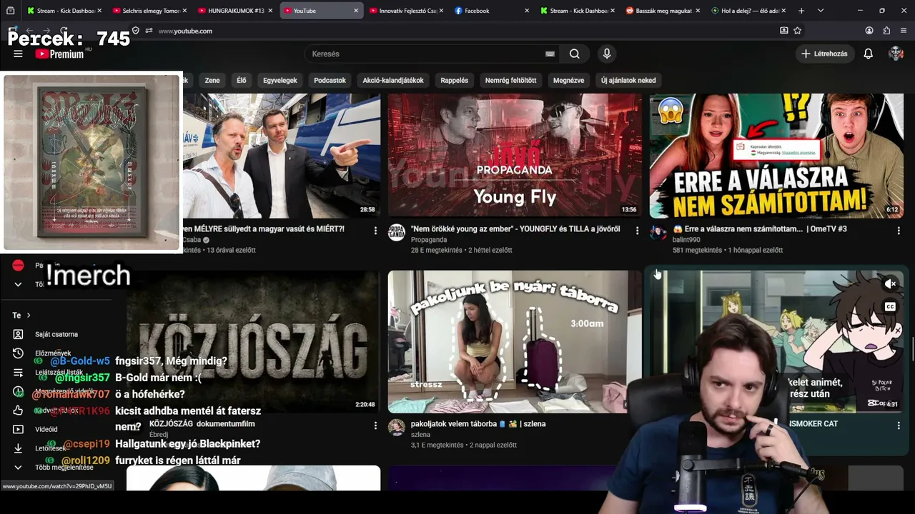
Task: Open options for the OmeTV #3 video
Action: pyautogui.click(x=899, y=231)
